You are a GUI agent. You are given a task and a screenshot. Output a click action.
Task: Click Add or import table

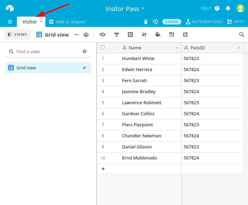click(67, 22)
